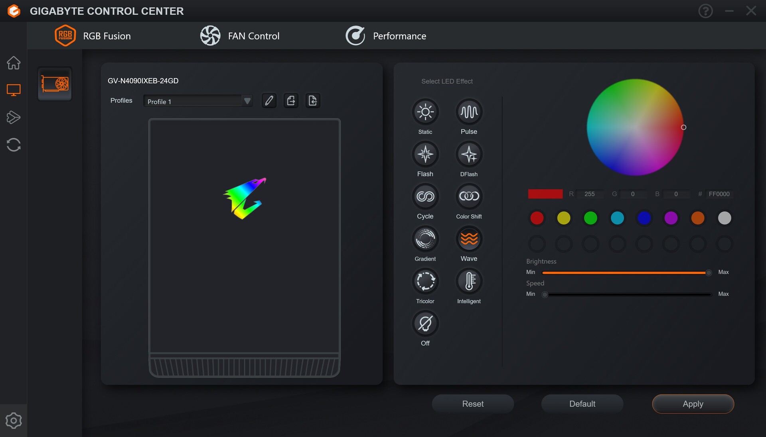Choose the Pulse lighting effect

click(469, 112)
